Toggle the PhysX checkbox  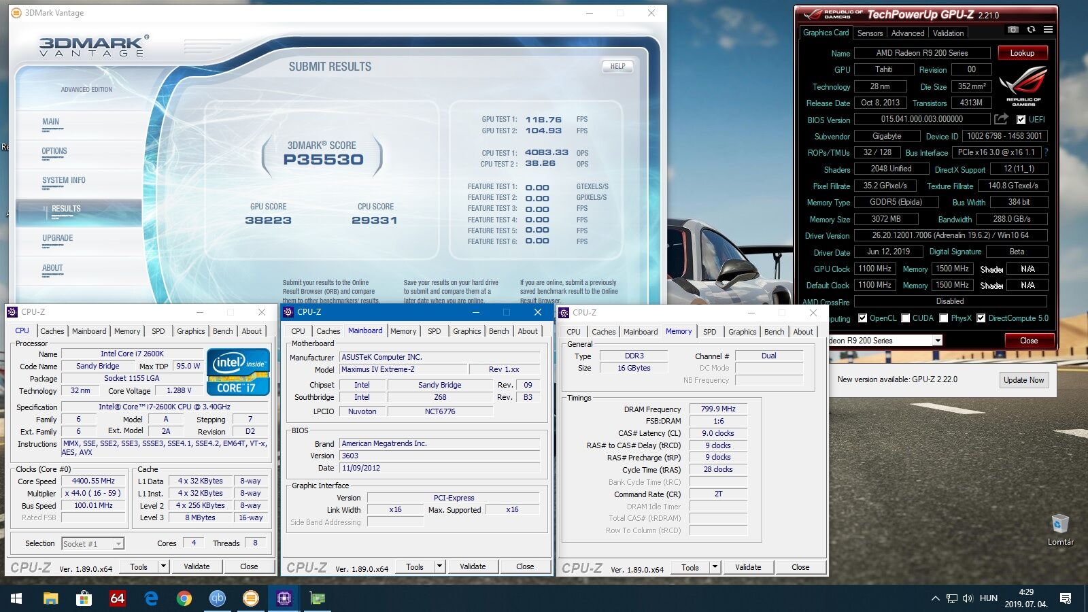pos(944,318)
